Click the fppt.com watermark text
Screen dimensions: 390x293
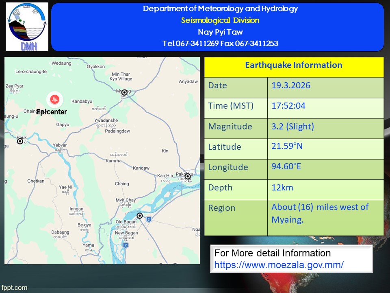[14, 288]
